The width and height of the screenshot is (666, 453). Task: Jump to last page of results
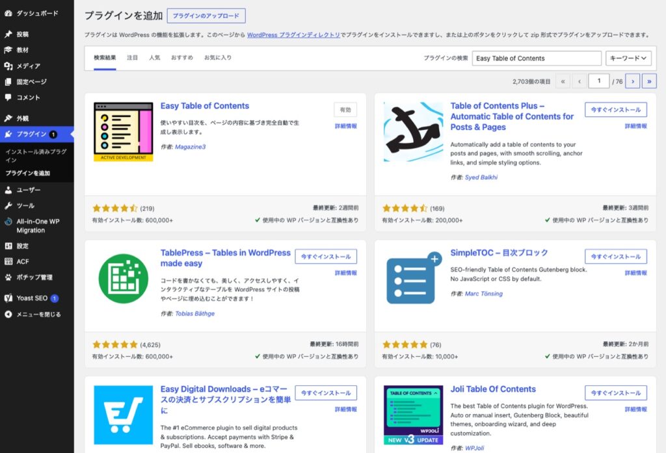click(649, 81)
